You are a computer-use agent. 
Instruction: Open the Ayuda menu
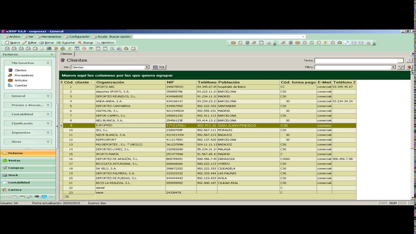click(100, 37)
